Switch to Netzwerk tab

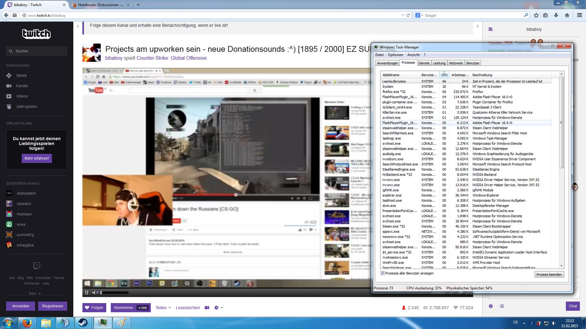[x=456, y=63]
